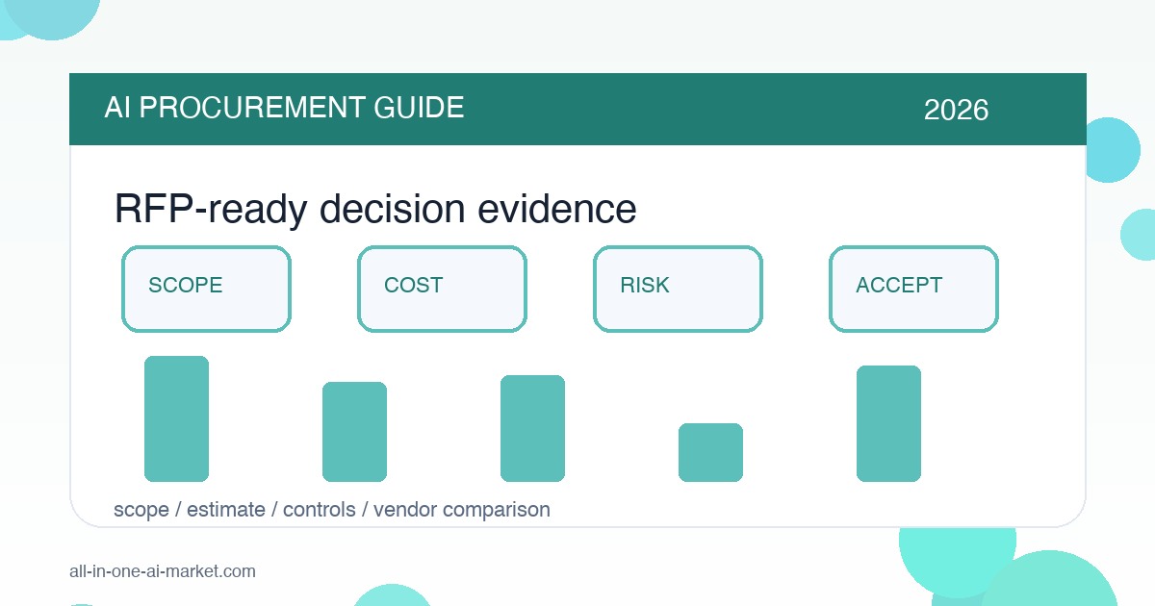Click the small cyan circle on right edge
The image size is (1155, 606).
click(1140, 235)
